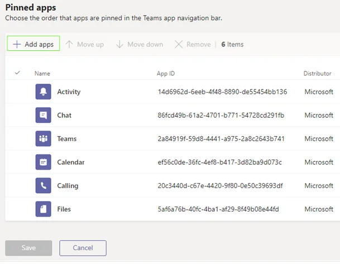
Task: Click Move down in the toolbar
Action: [x=140, y=45]
